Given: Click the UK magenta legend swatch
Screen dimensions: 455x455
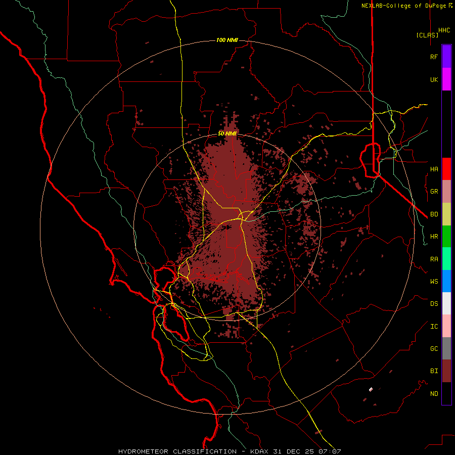Looking at the screenshot, I should (x=446, y=79).
